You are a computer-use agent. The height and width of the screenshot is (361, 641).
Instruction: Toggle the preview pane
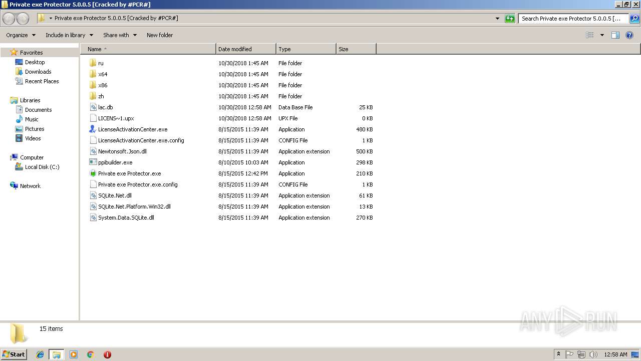pos(615,35)
